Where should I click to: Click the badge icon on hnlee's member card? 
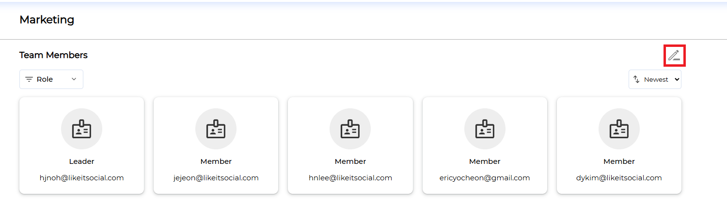(x=350, y=129)
